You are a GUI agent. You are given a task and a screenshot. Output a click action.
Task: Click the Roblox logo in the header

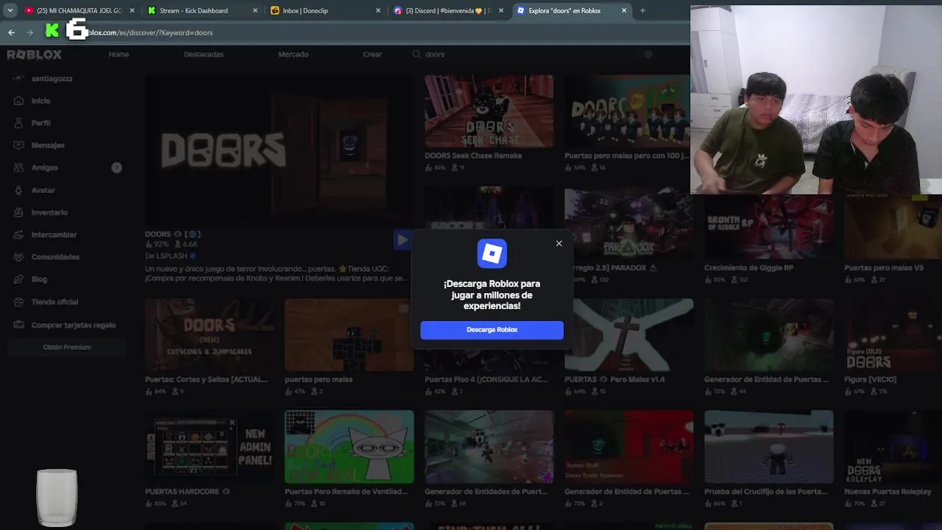pos(35,54)
